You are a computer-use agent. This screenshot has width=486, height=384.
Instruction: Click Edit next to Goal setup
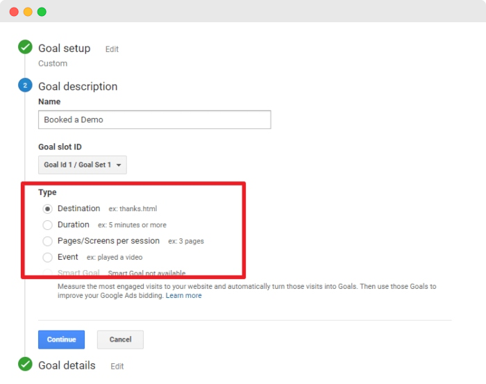tap(112, 49)
